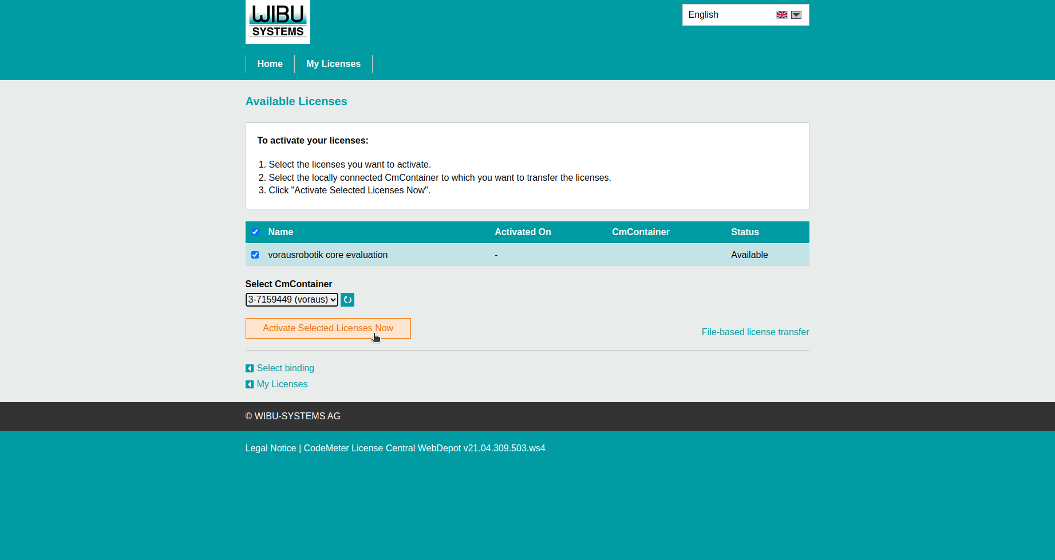Open My Licenses in the top navigation

click(x=333, y=64)
